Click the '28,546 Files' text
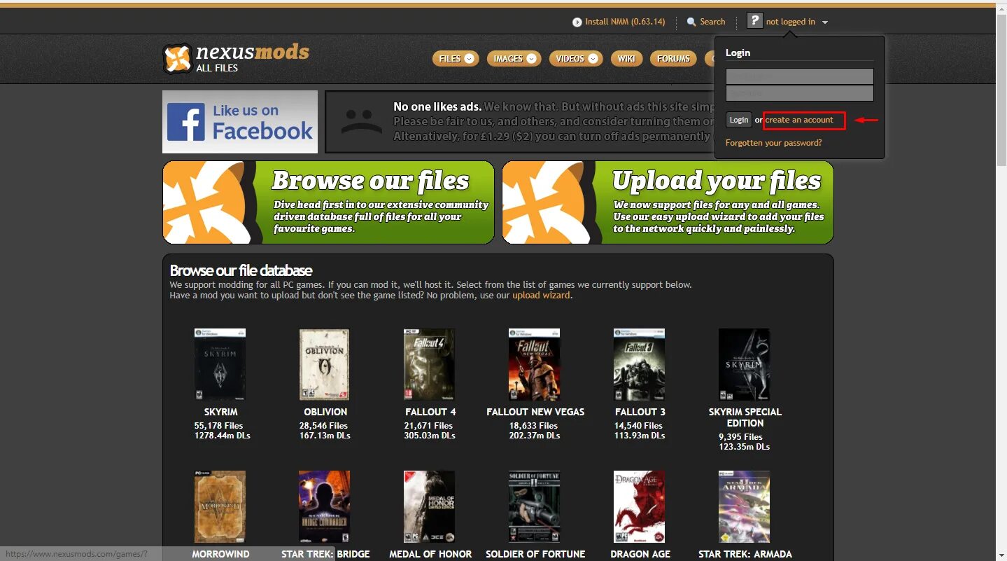Image resolution: width=1007 pixels, height=561 pixels. (x=323, y=426)
